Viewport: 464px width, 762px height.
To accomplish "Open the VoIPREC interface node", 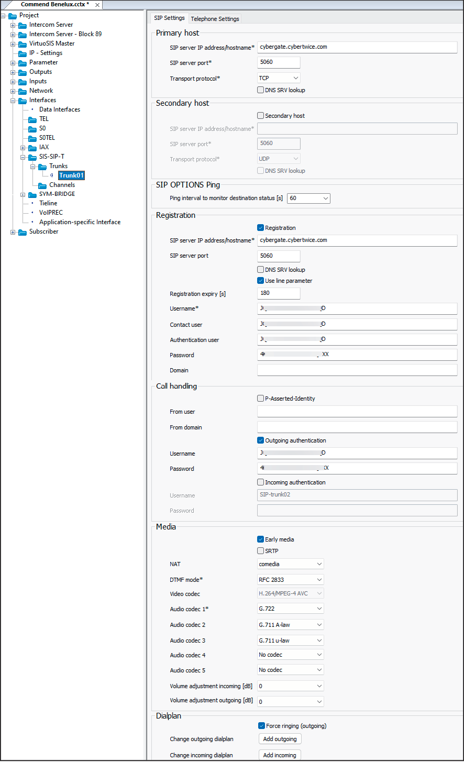I will pyautogui.click(x=51, y=212).
